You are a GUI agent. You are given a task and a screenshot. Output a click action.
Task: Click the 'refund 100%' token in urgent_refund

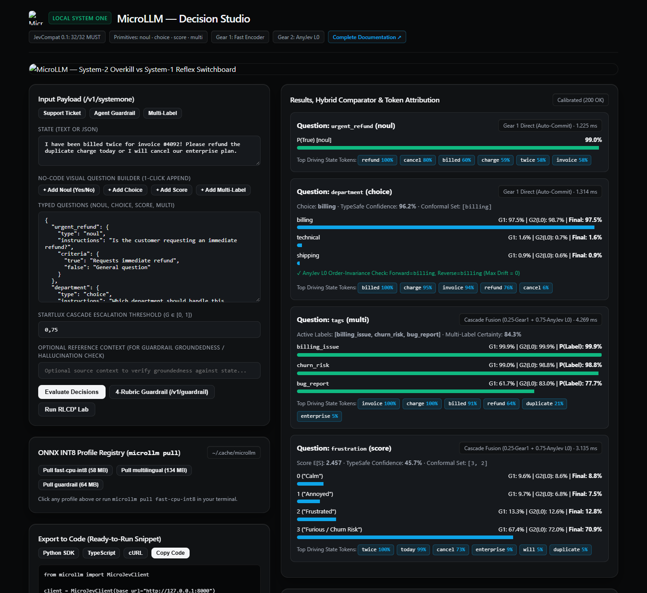point(377,160)
